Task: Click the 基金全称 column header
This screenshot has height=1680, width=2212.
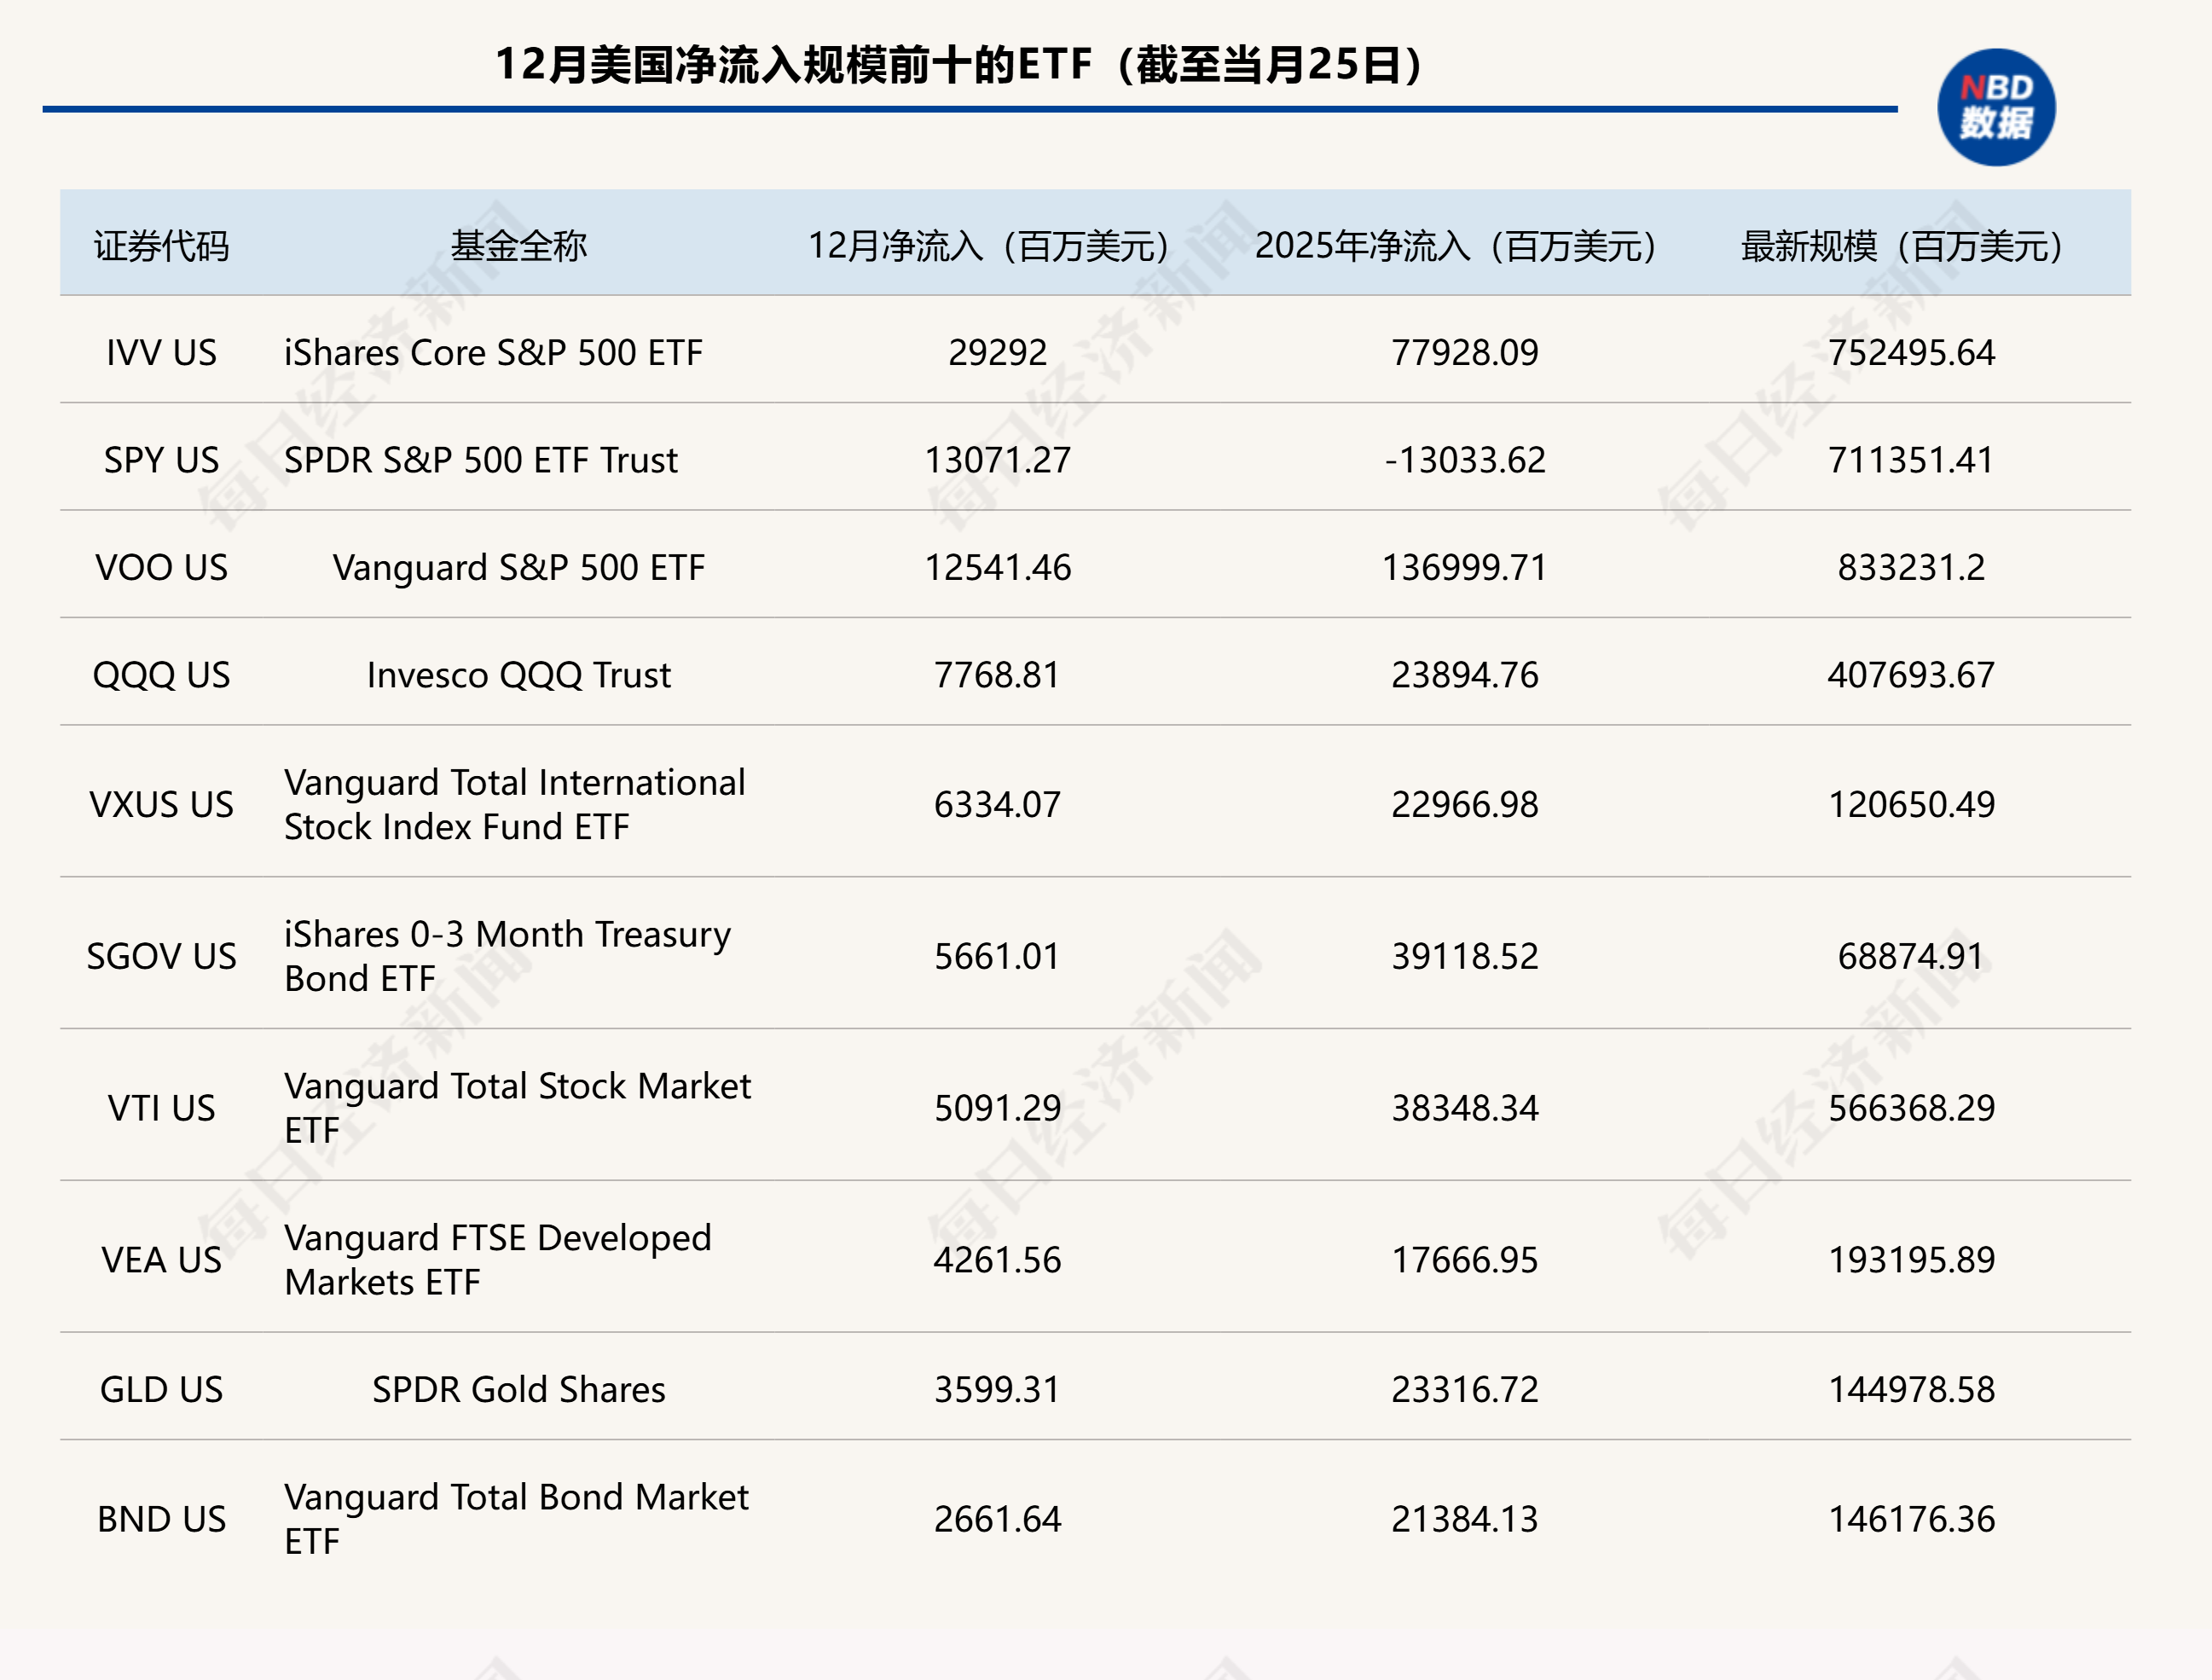Action: (518, 245)
